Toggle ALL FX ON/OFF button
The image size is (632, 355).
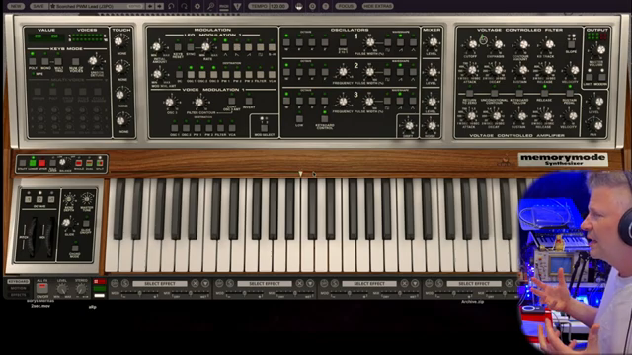pyautogui.click(x=41, y=288)
